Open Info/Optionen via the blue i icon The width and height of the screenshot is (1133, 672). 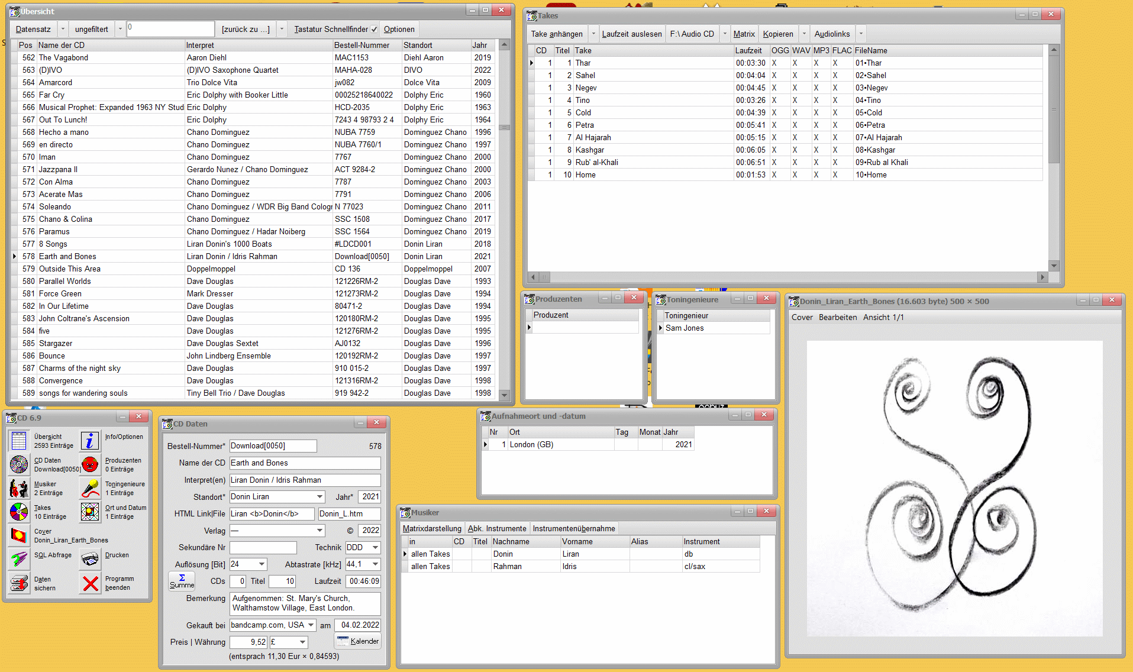[x=90, y=441]
